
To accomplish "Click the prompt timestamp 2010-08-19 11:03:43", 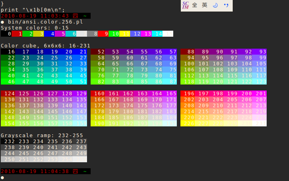I will pos(35,16).
